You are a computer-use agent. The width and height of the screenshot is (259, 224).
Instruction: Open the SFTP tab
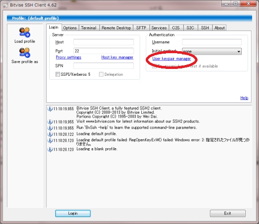point(141,28)
